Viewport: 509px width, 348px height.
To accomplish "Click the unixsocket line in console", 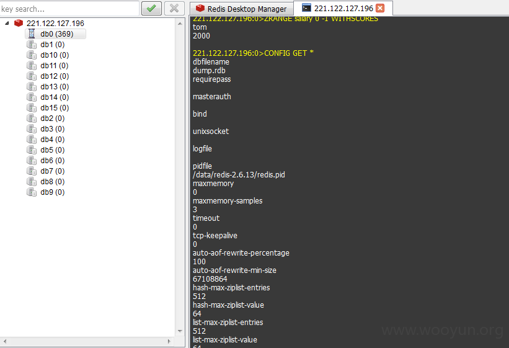I will (211, 132).
